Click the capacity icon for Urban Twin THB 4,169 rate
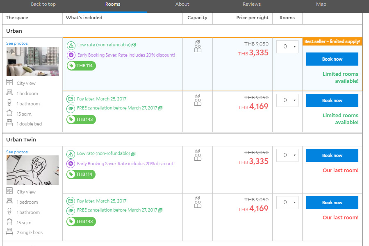 coord(198,202)
